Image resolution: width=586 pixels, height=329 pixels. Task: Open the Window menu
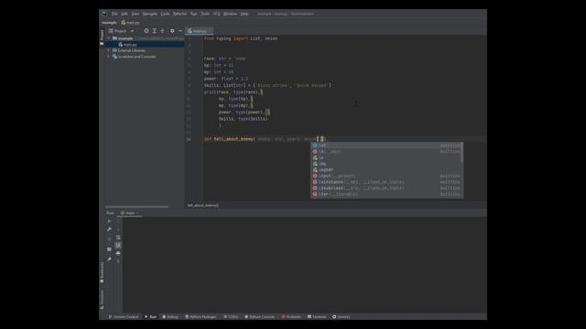coord(230,14)
